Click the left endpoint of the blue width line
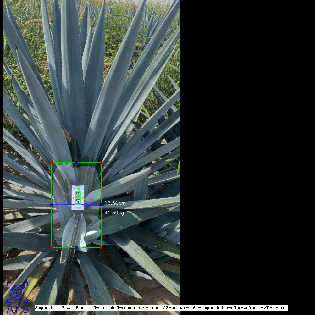 coord(52,205)
